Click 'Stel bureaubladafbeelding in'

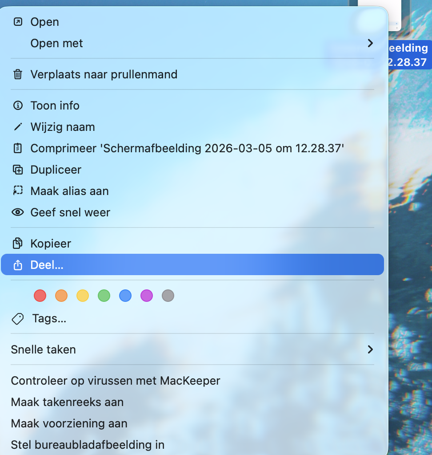click(x=88, y=445)
